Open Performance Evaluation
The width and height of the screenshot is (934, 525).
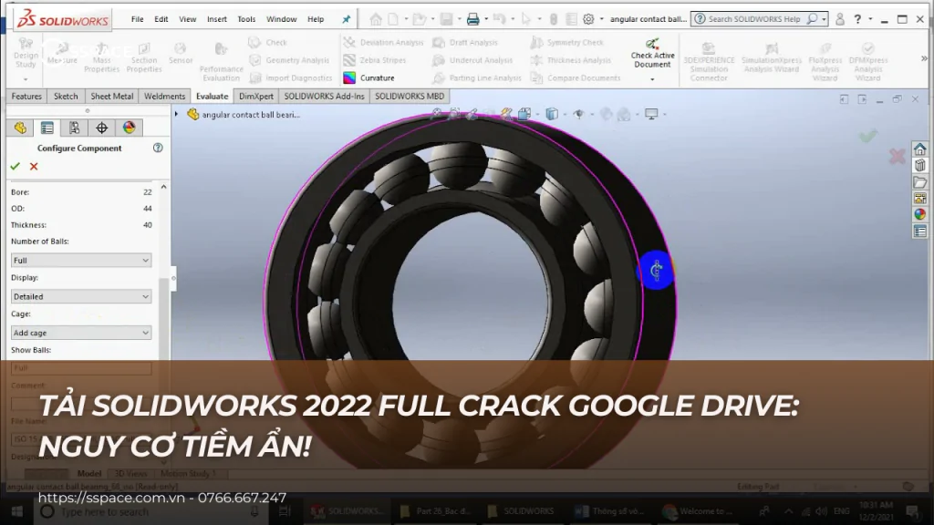pos(221,62)
